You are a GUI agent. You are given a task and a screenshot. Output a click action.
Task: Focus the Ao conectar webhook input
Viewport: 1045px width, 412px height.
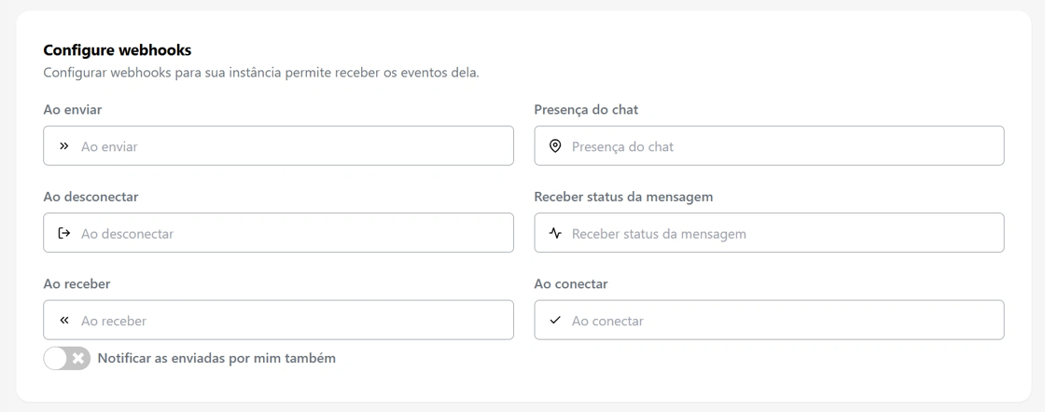[784, 320]
